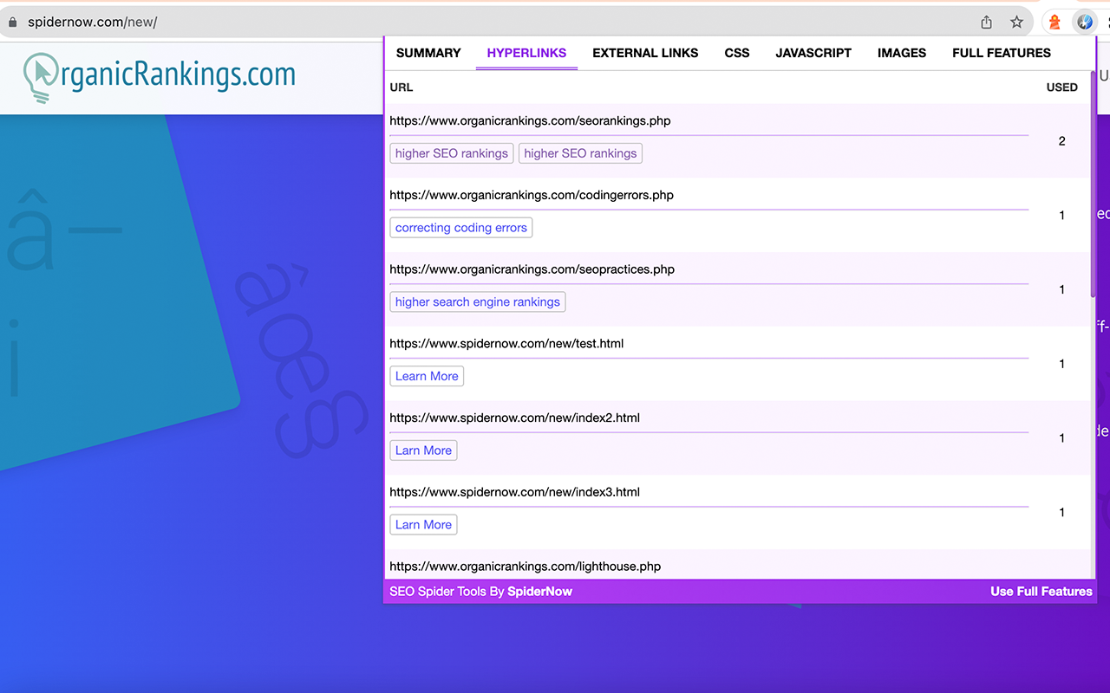Screen dimensions: 1110x693
Task: Click 'Use Full Features' in the footer
Action: pos(1041,591)
